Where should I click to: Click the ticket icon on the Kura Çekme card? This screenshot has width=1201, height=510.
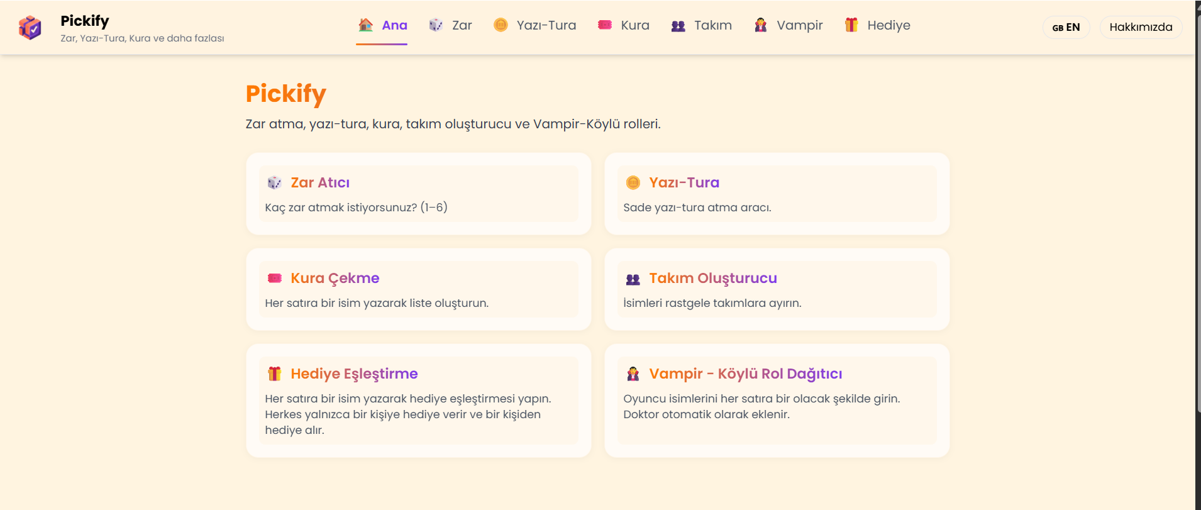point(275,278)
